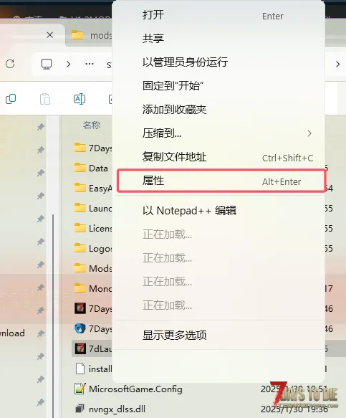The image size is (346, 418).
Task: Click the copy icon in toolbar
Action: [x=11, y=99]
